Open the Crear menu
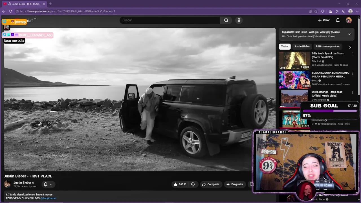 (x=324, y=20)
